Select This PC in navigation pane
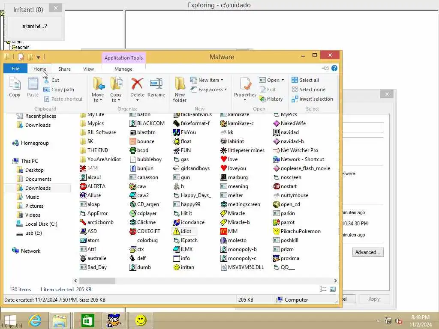The height and width of the screenshot is (329, 439). 25,161
